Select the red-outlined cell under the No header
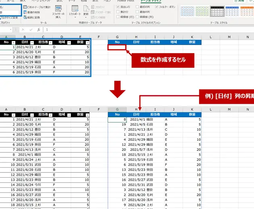 [117, 47]
